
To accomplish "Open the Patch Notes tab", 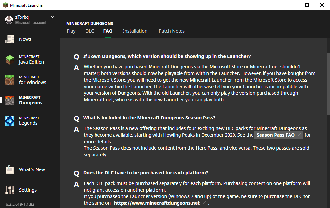I will [x=172, y=31].
